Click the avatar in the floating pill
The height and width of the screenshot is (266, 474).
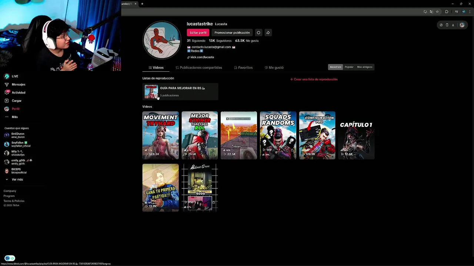coord(462,25)
